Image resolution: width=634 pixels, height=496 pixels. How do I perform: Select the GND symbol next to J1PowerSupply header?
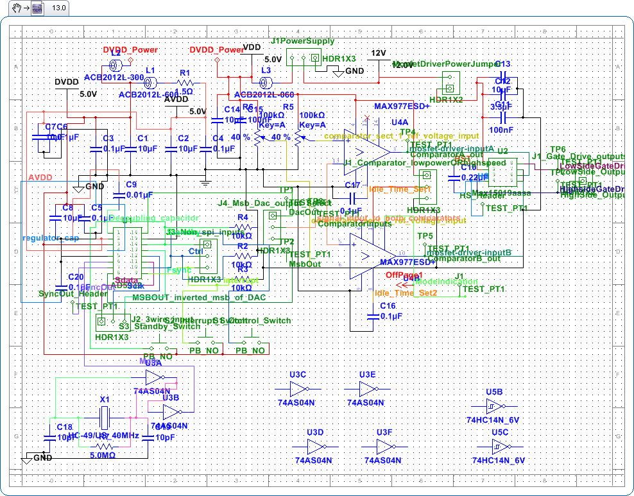tap(338, 74)
